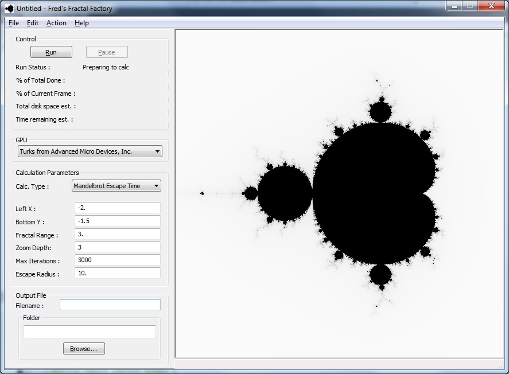Select the Bottom Y text box
509x374 pixels.
118,221
